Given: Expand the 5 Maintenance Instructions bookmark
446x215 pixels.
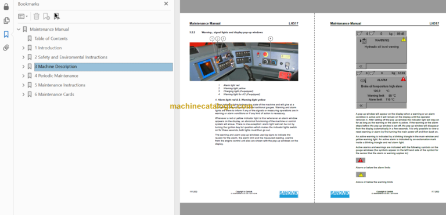Looking at the screenshot, I should (23, 85).
